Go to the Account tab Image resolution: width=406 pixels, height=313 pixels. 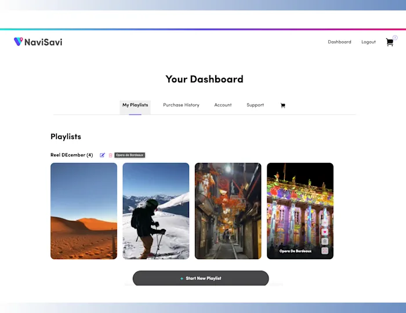[x=223, y=105]
